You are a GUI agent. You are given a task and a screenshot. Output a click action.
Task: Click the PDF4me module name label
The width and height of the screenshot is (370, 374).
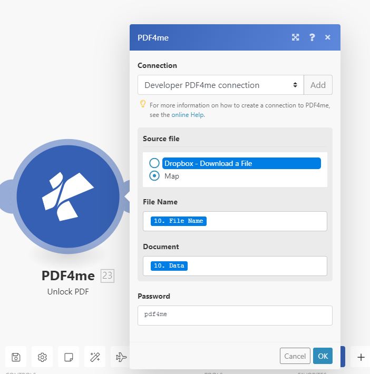(x=68, y=275)
